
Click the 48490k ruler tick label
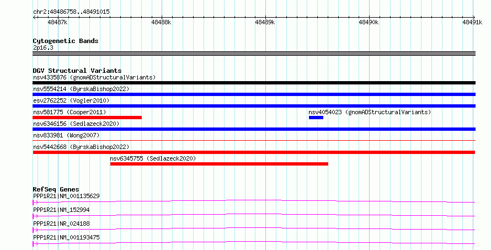pos(369,22)
